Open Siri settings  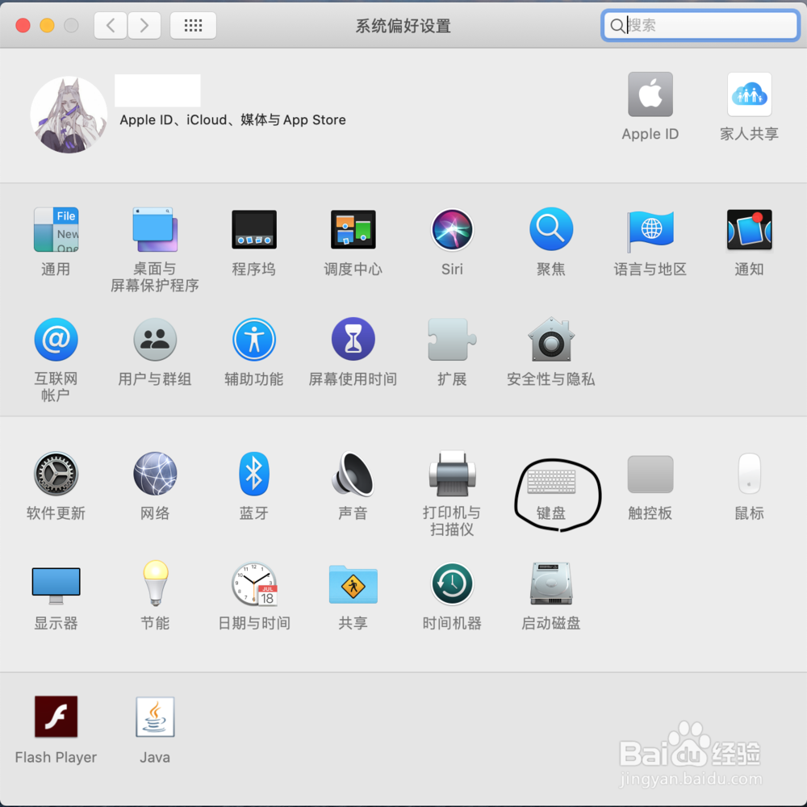point(452,230)
